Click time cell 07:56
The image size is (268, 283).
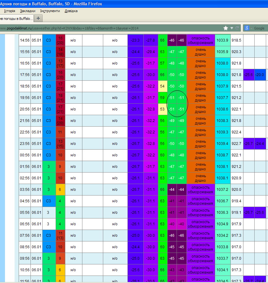pos(25,236)
